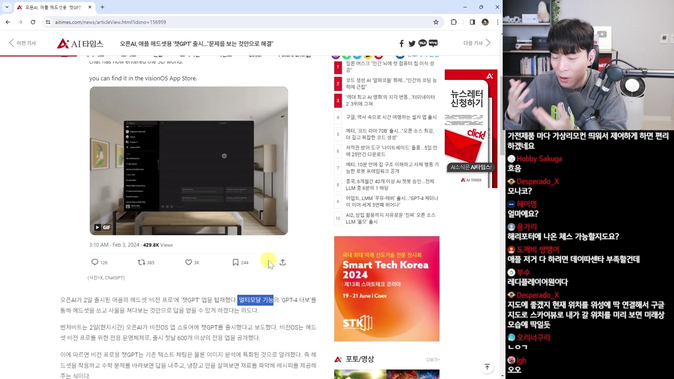
Task: Click 뉴스레터 신청하기 banner
Action: [470, 129]
